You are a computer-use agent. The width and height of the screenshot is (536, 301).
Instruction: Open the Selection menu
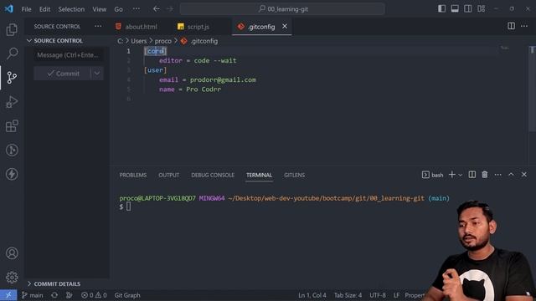coord(71,9)
